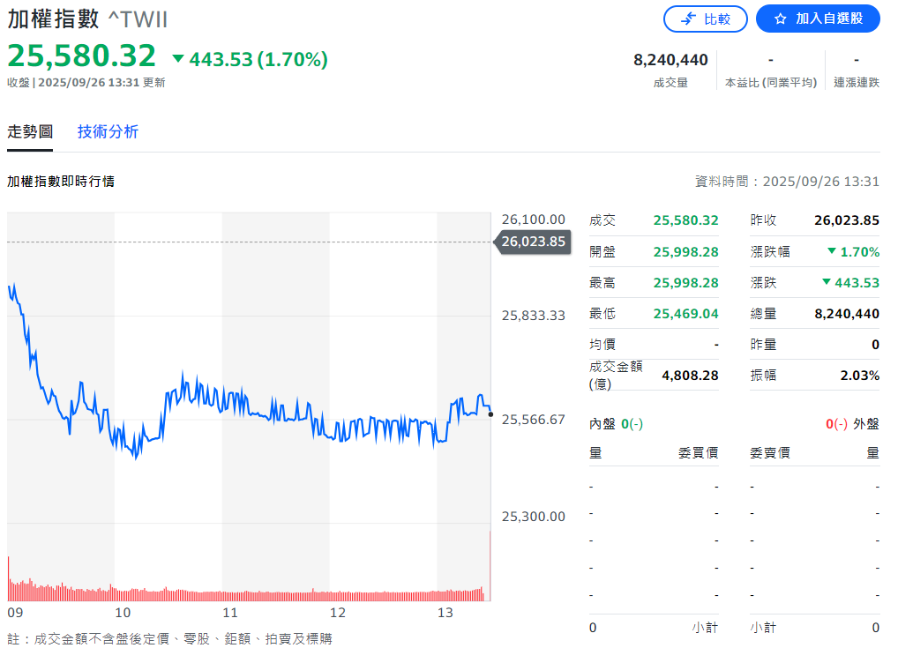The image size is (898, 648).
Task: Click the star icon in 加入自選股 button
Action: click(x=780, y=19)
